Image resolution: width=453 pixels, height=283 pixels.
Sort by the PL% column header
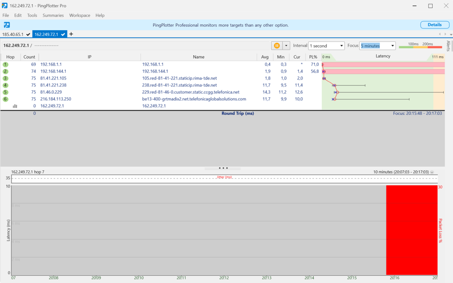(x=313, y=57)
